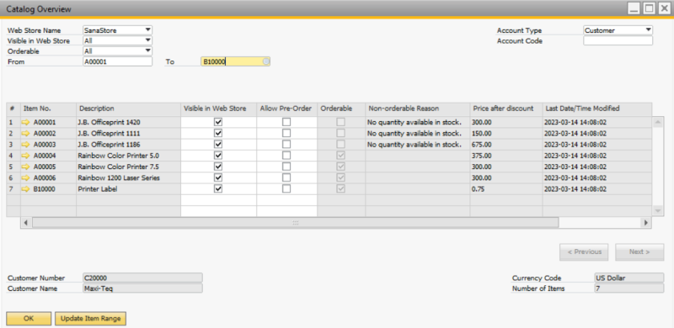This screenshot has height=328, width=674.
Task: Untick Visible in Web Store for Printer Label
Action: click(218, 189)
